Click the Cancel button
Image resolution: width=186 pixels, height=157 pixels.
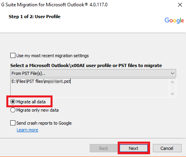[167, 148]
